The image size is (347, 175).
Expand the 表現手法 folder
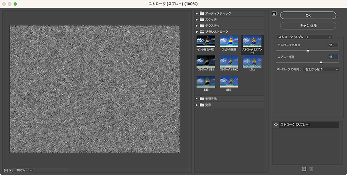(196, 99)
